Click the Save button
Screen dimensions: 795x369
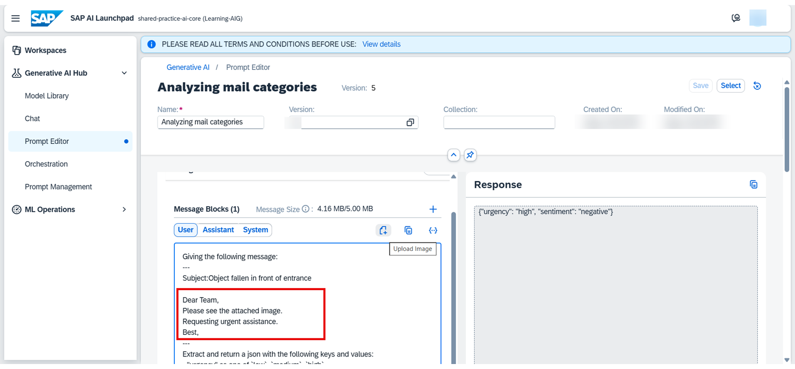701,86
